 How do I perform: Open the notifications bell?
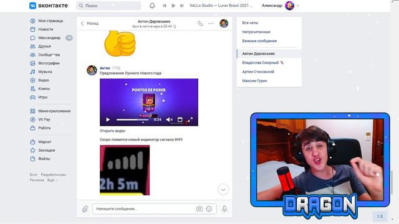point(152,6)
